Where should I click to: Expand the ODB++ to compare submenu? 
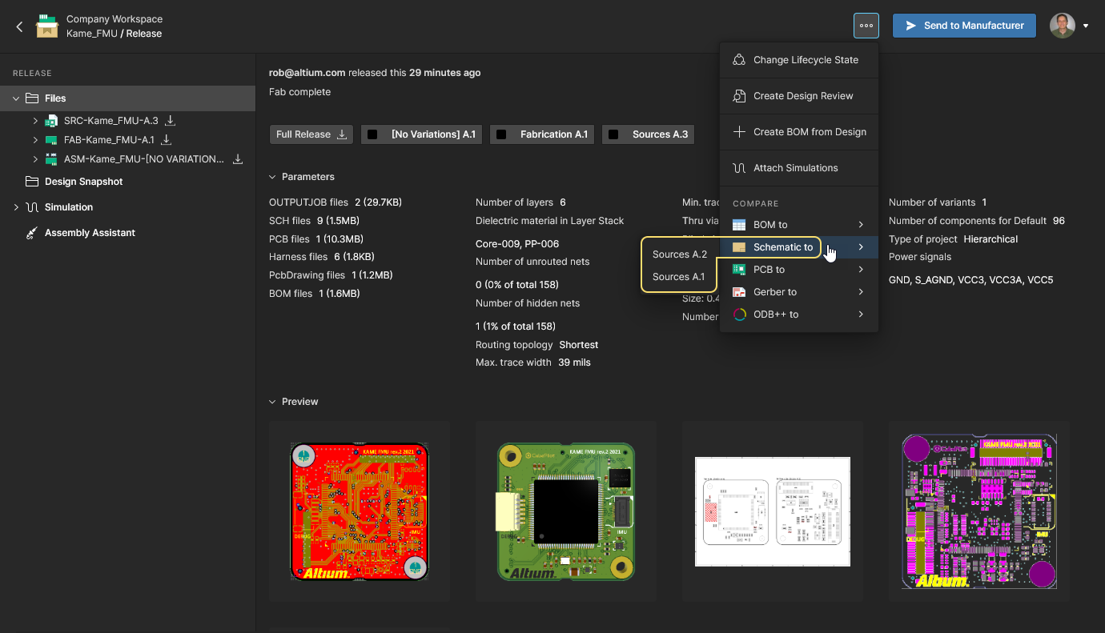pyautogui.click(x=799, y=314)
